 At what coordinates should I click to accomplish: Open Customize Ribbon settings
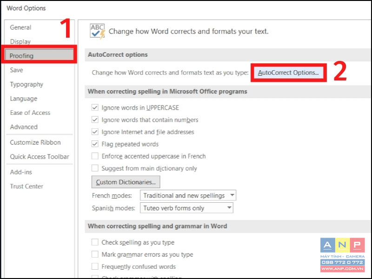tap(35, 142)
